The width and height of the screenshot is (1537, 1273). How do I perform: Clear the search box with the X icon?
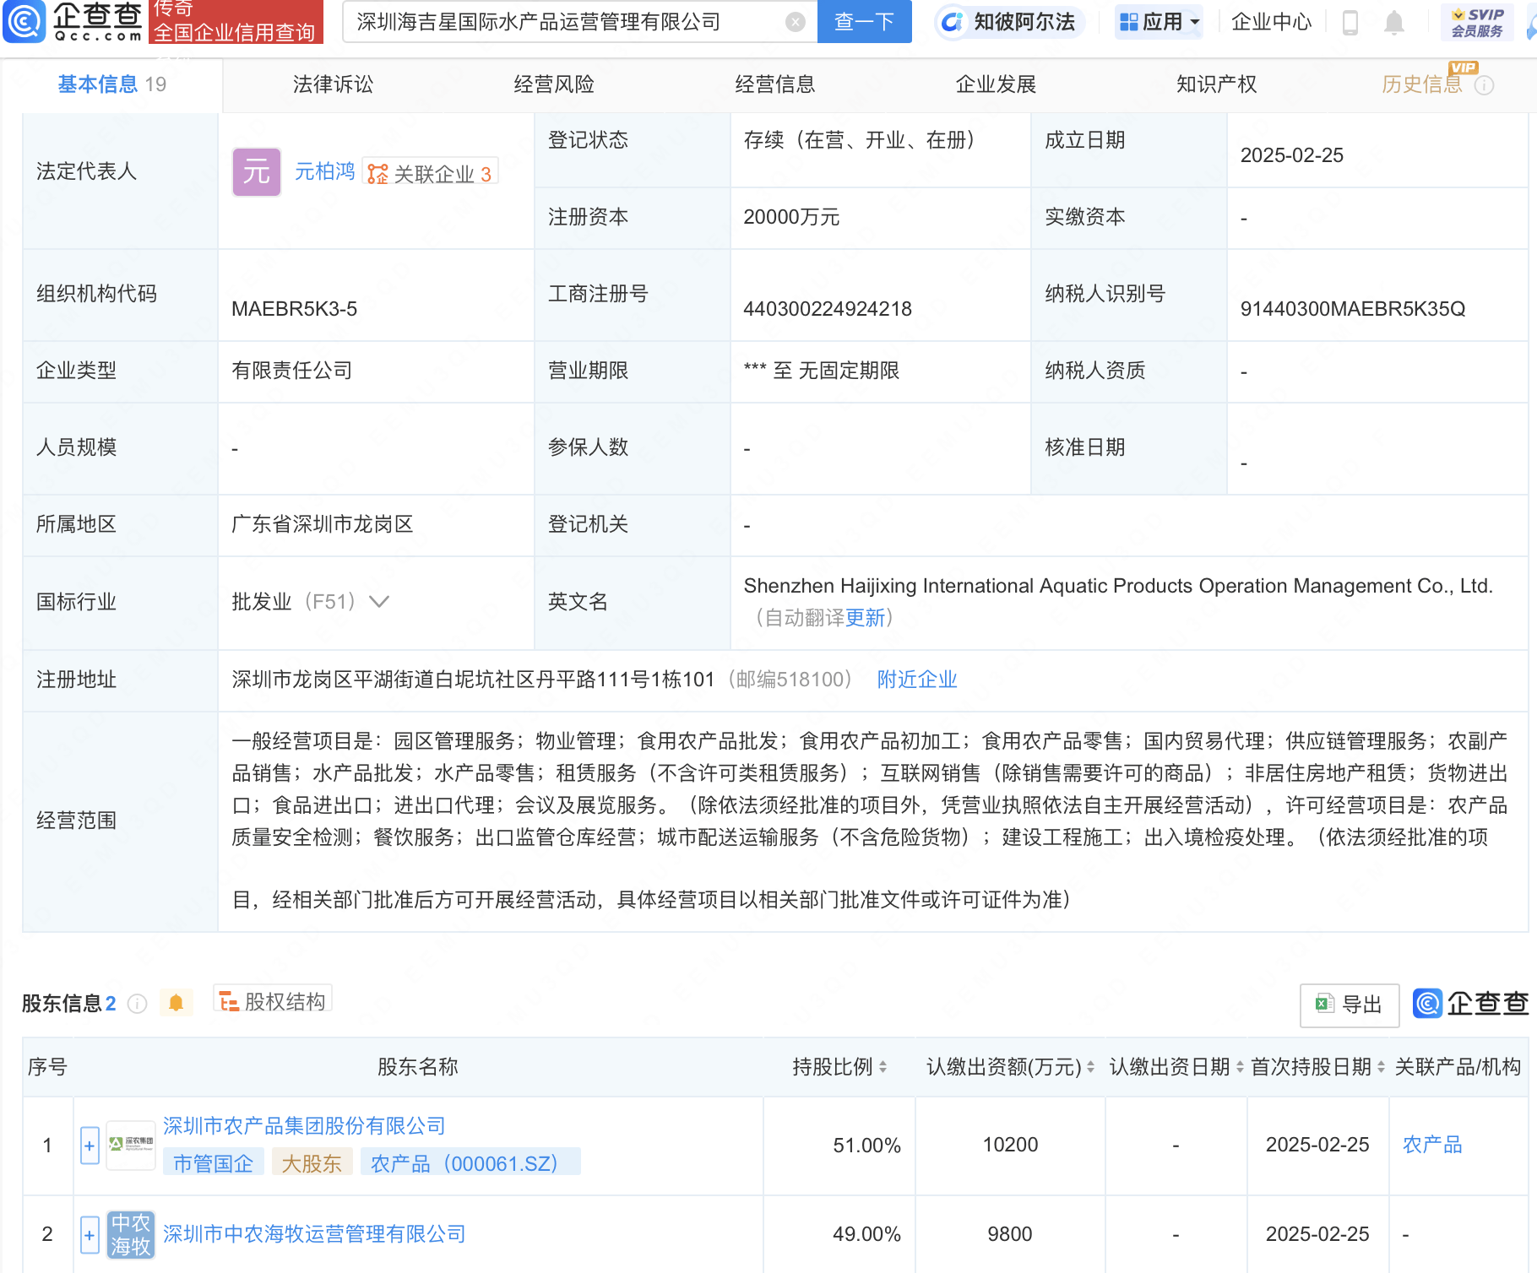tap(795, 22)
